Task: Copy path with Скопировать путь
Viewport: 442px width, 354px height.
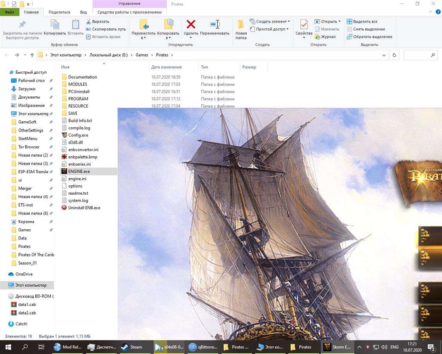Action: click(106, 29)
